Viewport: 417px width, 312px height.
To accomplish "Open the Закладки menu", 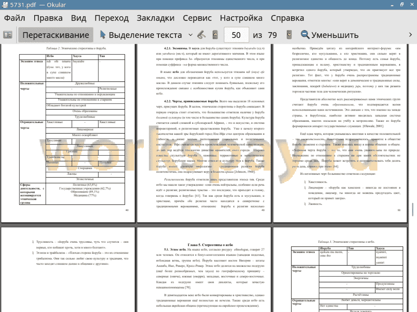I will (x=156, y=18).
